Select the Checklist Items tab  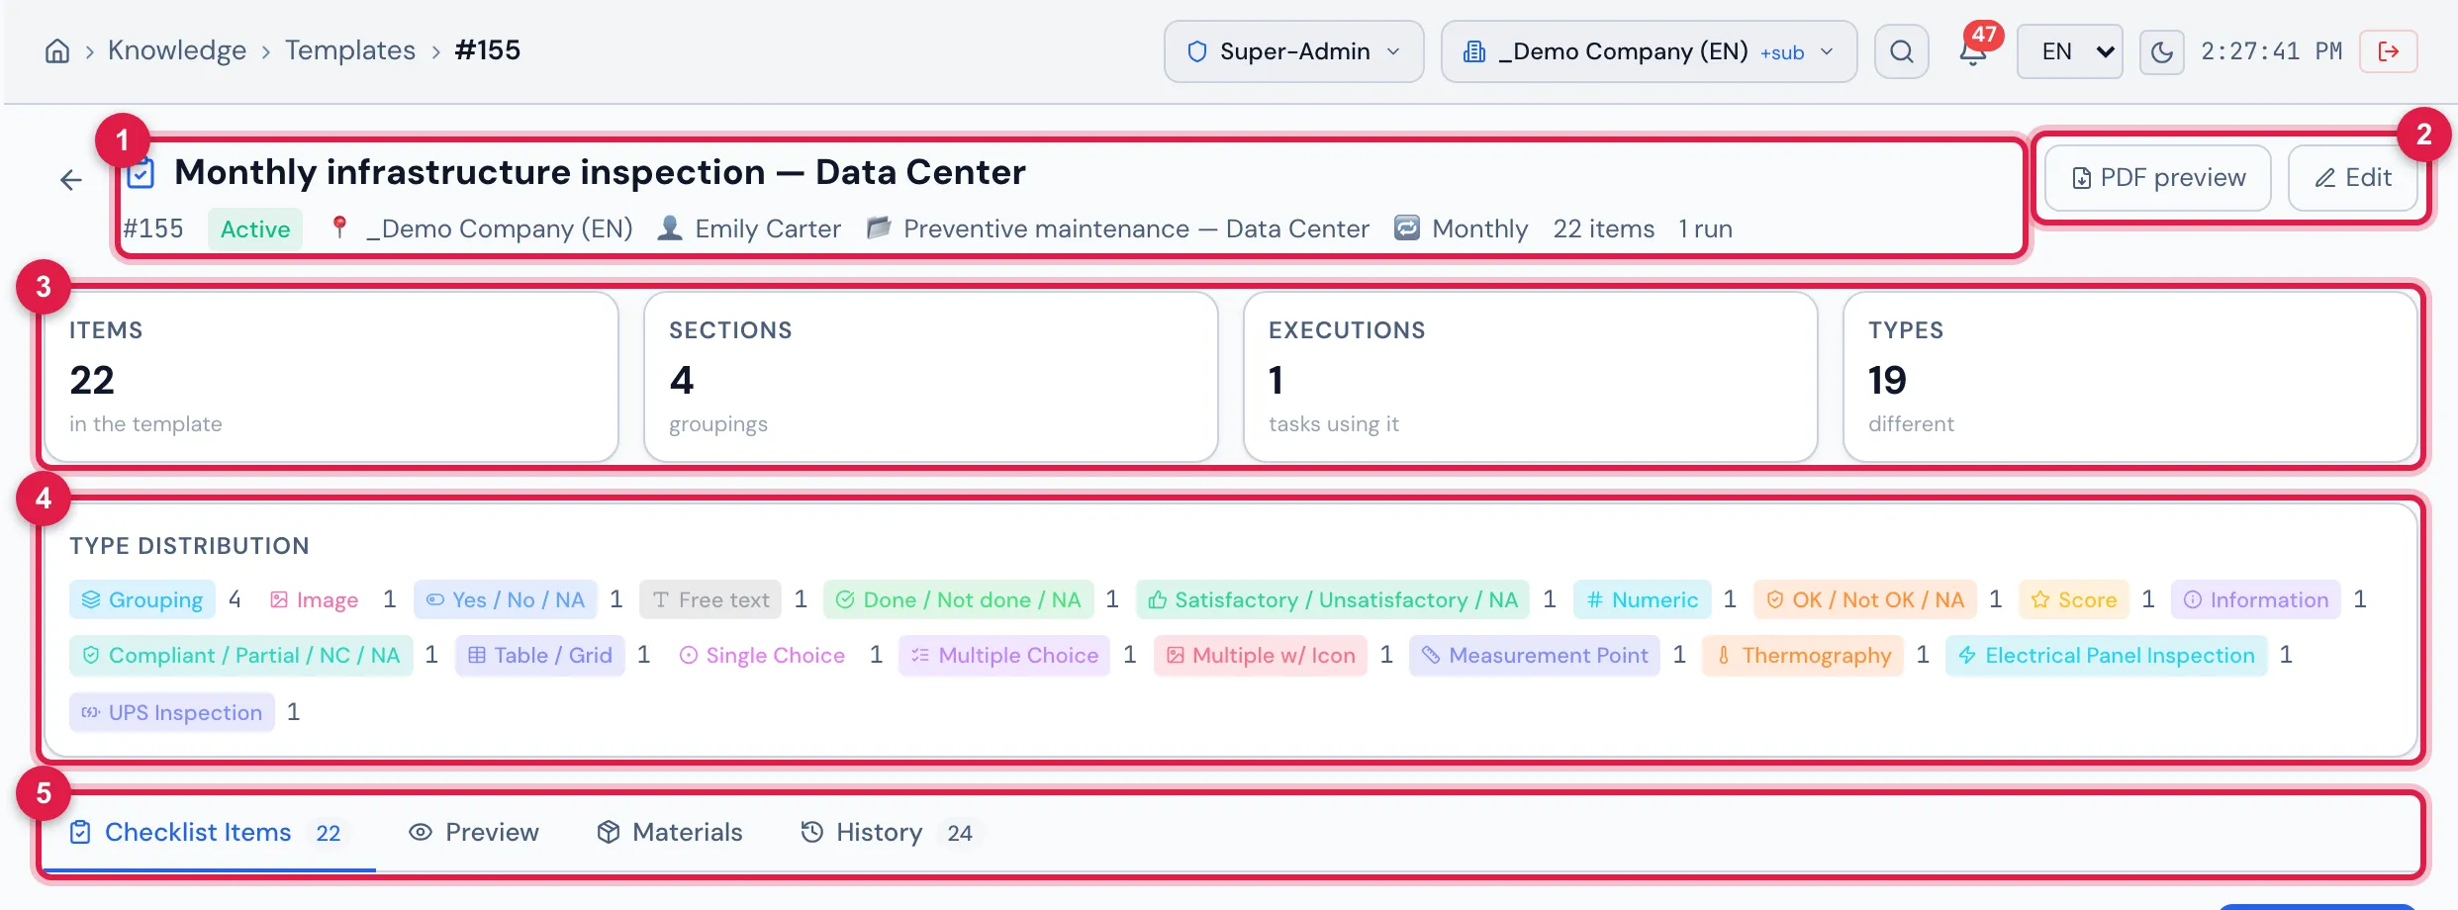(x=208, y=833)
